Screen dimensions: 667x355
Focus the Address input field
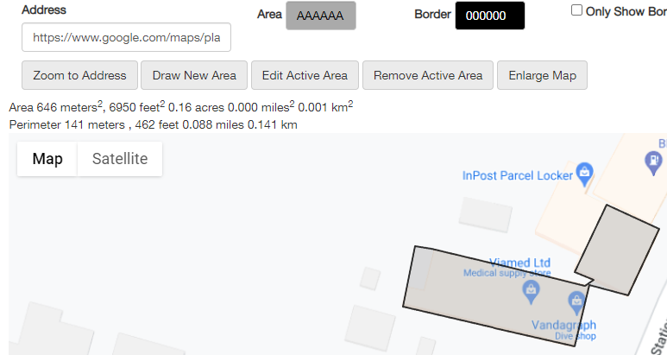[126, 38]
